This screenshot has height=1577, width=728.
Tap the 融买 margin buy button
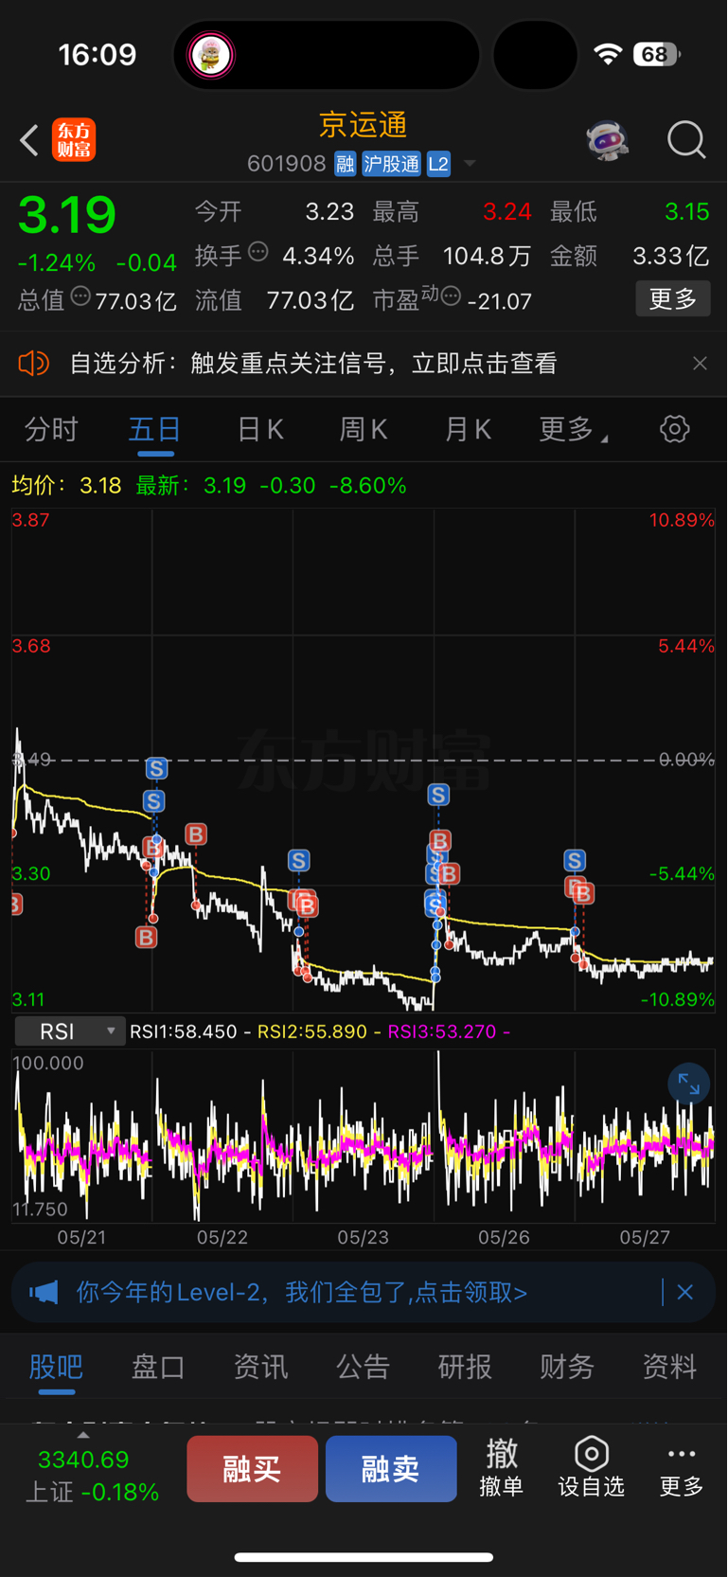252,1469
